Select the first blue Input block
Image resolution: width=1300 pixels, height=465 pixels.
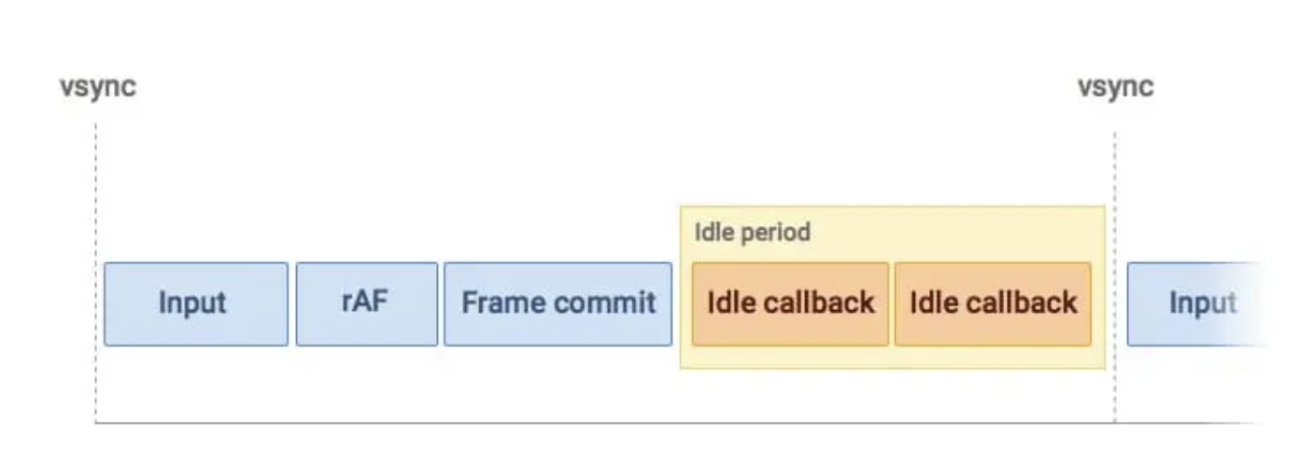tap(196, 303)
